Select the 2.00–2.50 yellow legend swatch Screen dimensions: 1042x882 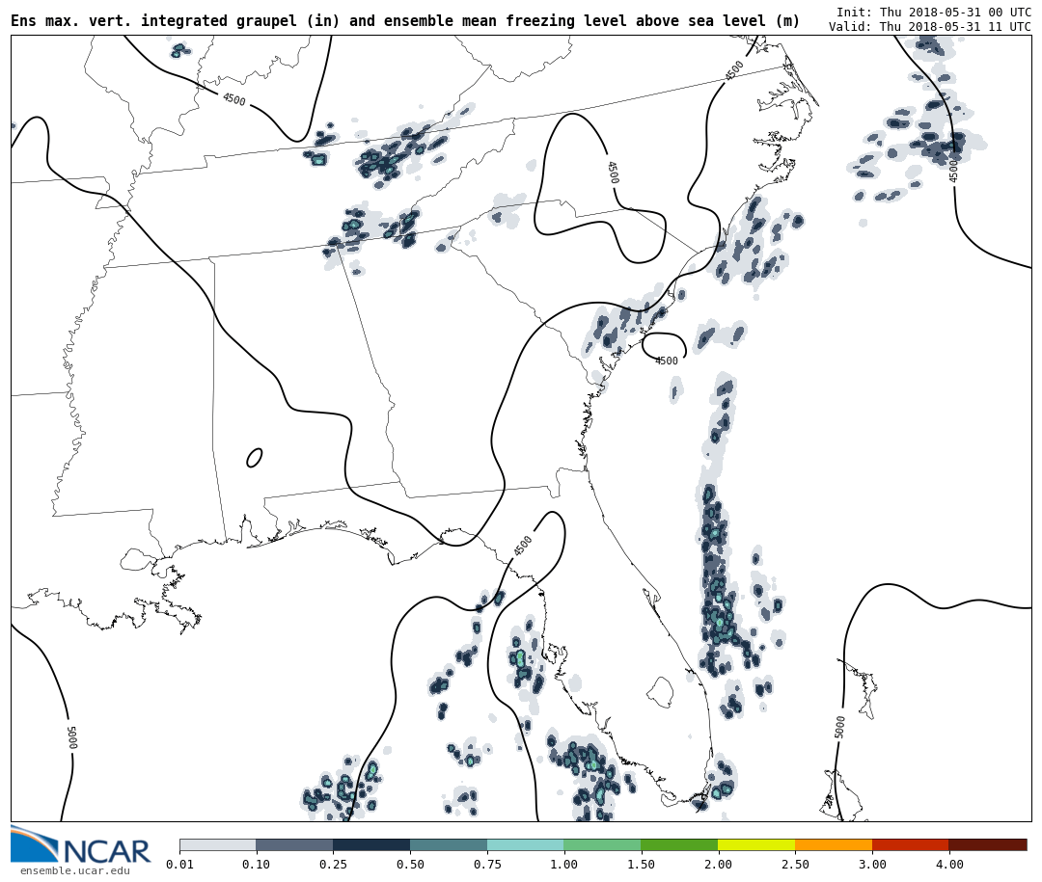click(757, 844)
